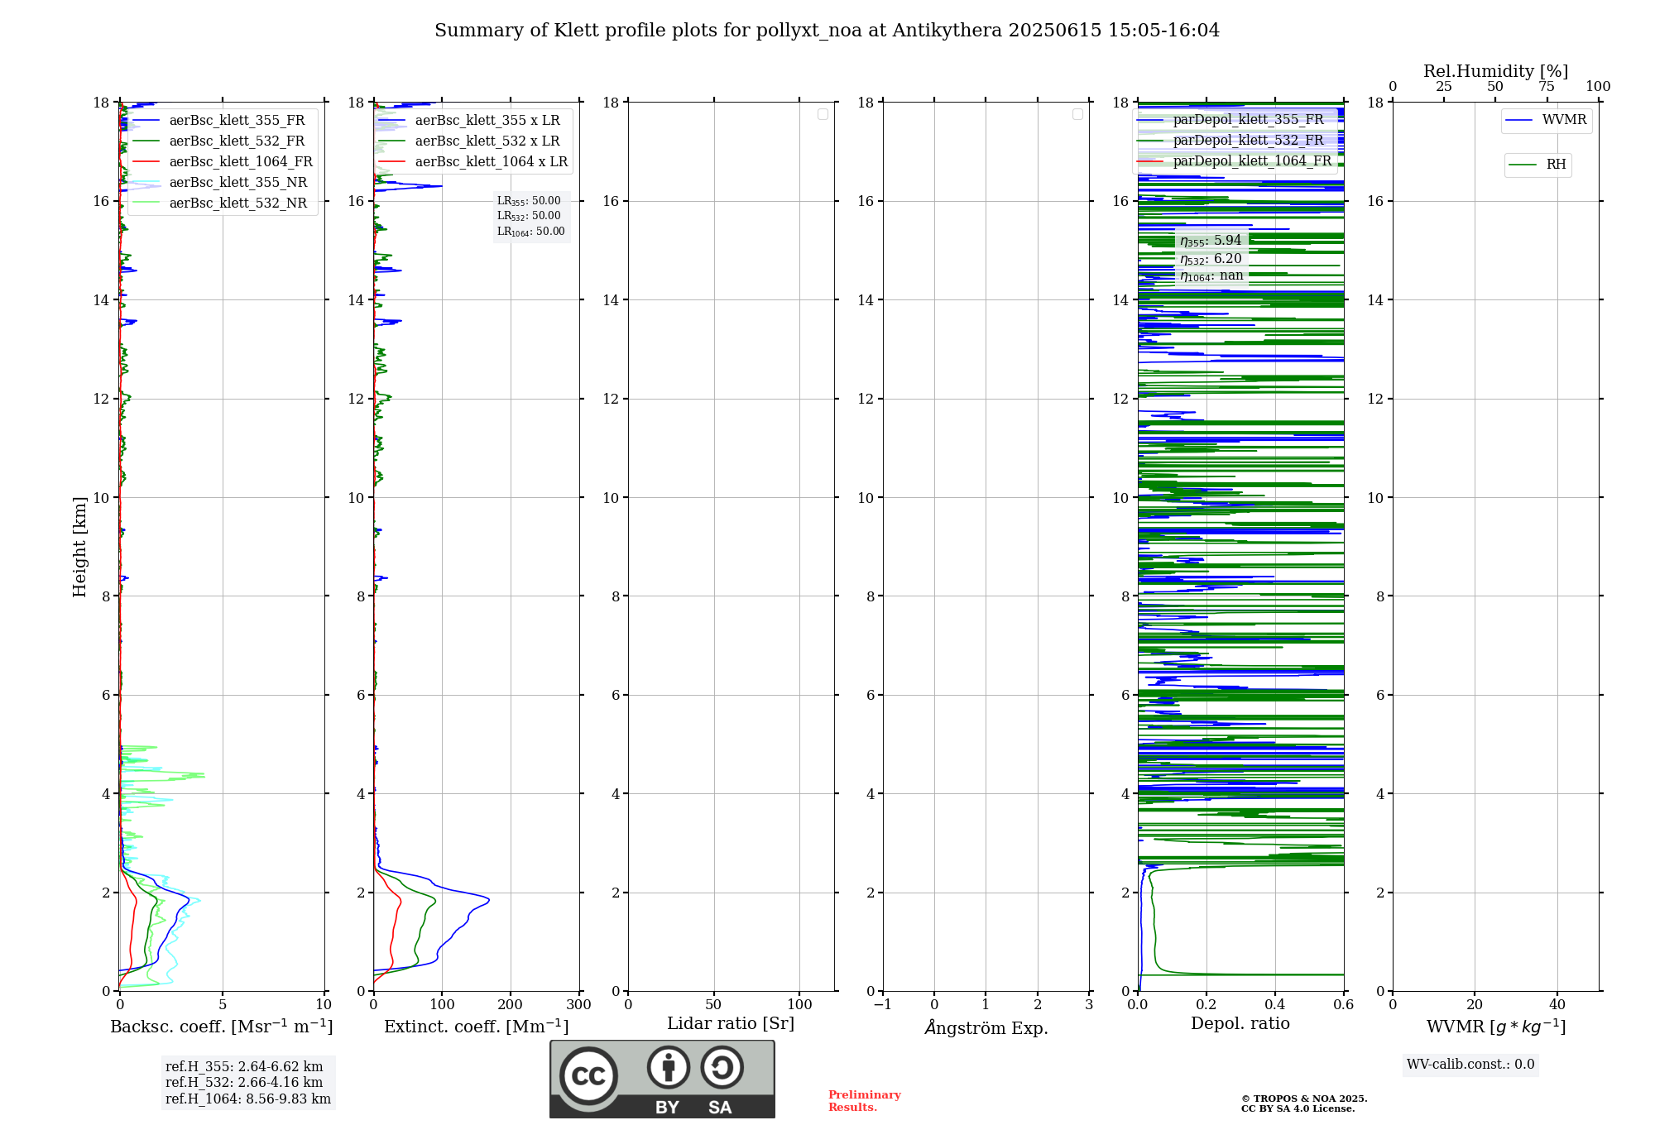
Task: Click the '© TROPOS & NOA 2025.' copyright text
Action: (1304, 1099)
